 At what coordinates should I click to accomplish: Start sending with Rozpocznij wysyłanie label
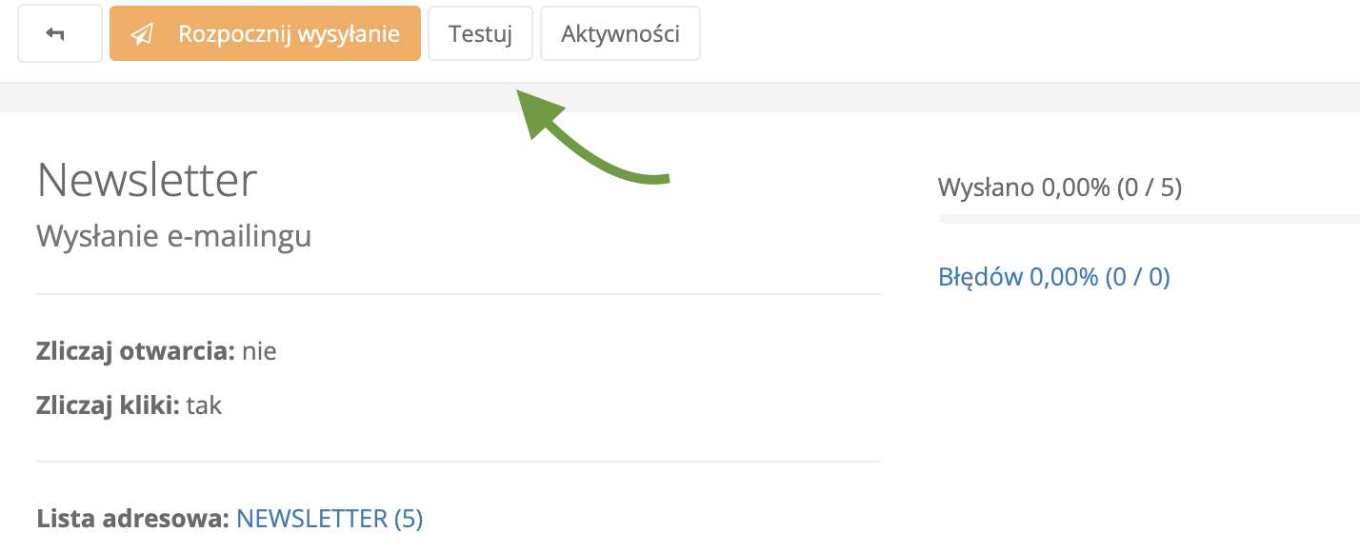click(x=288, y=34)
